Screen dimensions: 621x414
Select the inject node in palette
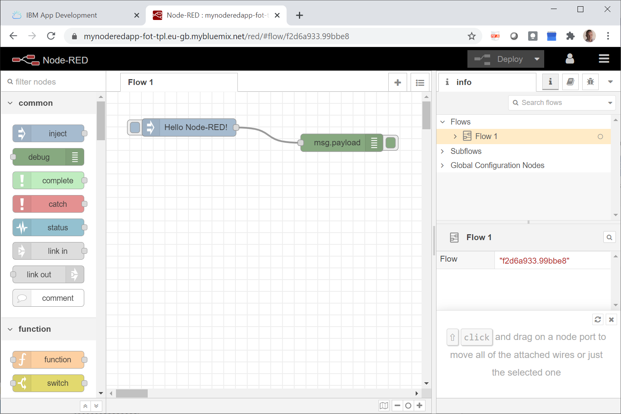(x=49, y=134)
